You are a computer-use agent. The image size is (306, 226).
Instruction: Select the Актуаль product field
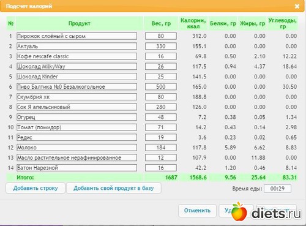pyautogui.click(x=76, y=46)
